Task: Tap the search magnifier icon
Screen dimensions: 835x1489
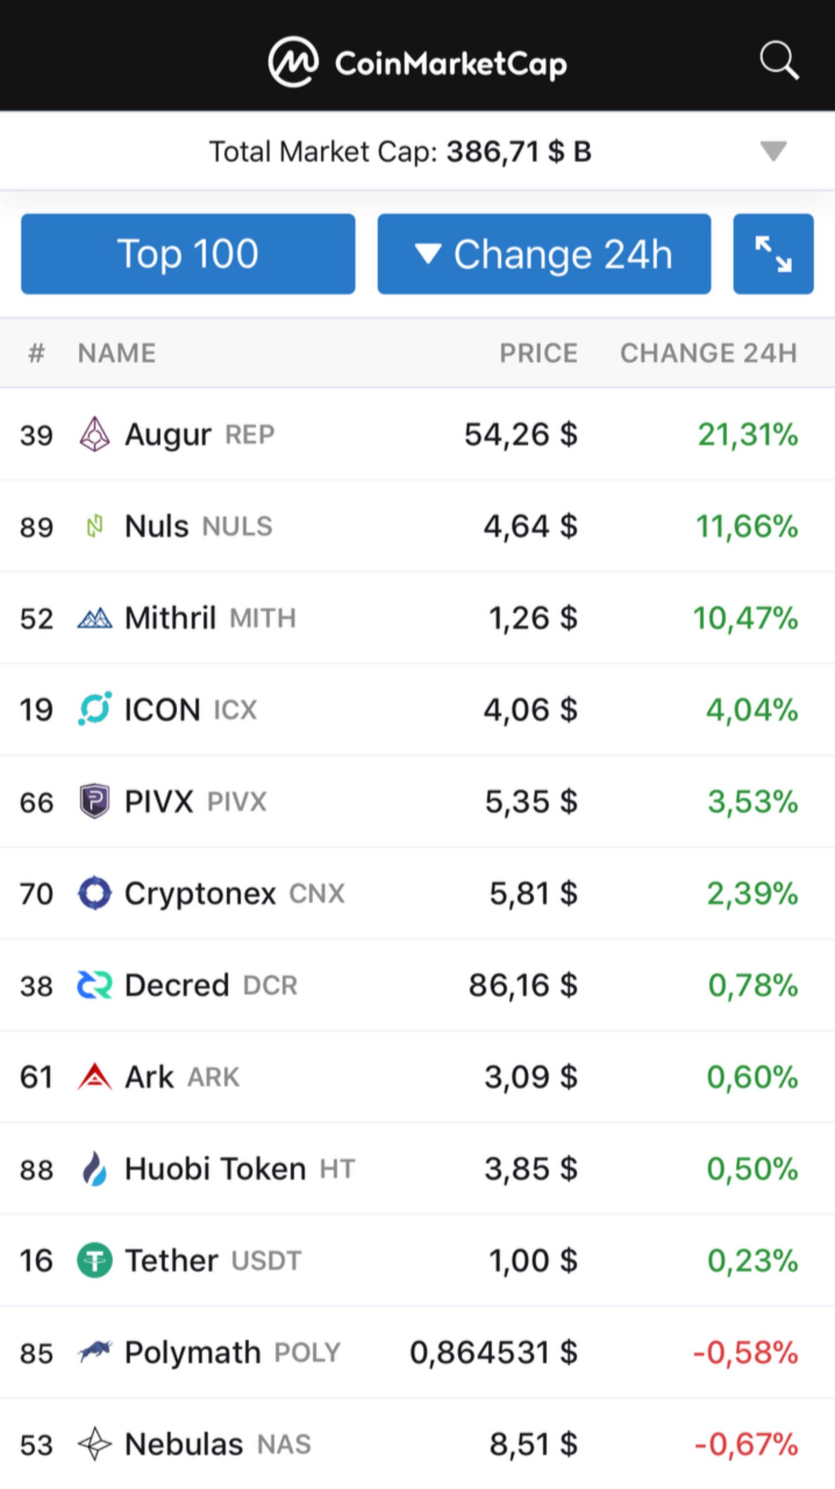Action: pos(779,60)
